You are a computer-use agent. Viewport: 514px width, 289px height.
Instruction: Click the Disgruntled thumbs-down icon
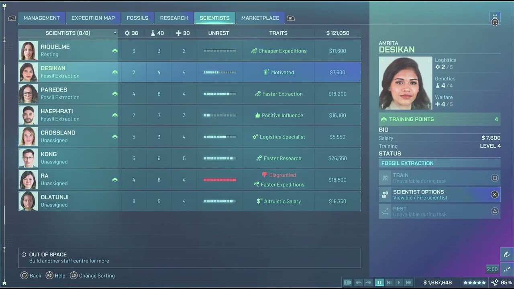coord(264,175)
